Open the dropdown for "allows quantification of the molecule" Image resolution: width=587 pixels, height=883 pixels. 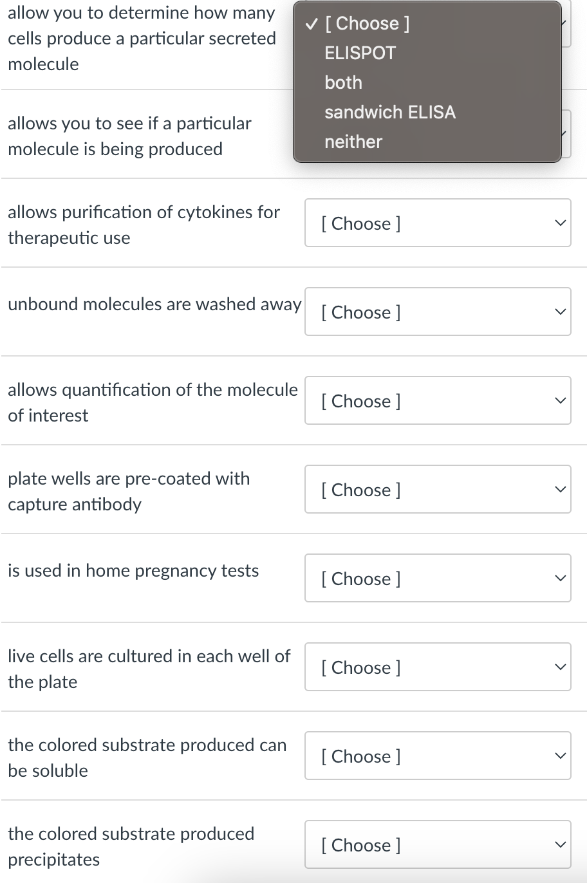[438, 400]
